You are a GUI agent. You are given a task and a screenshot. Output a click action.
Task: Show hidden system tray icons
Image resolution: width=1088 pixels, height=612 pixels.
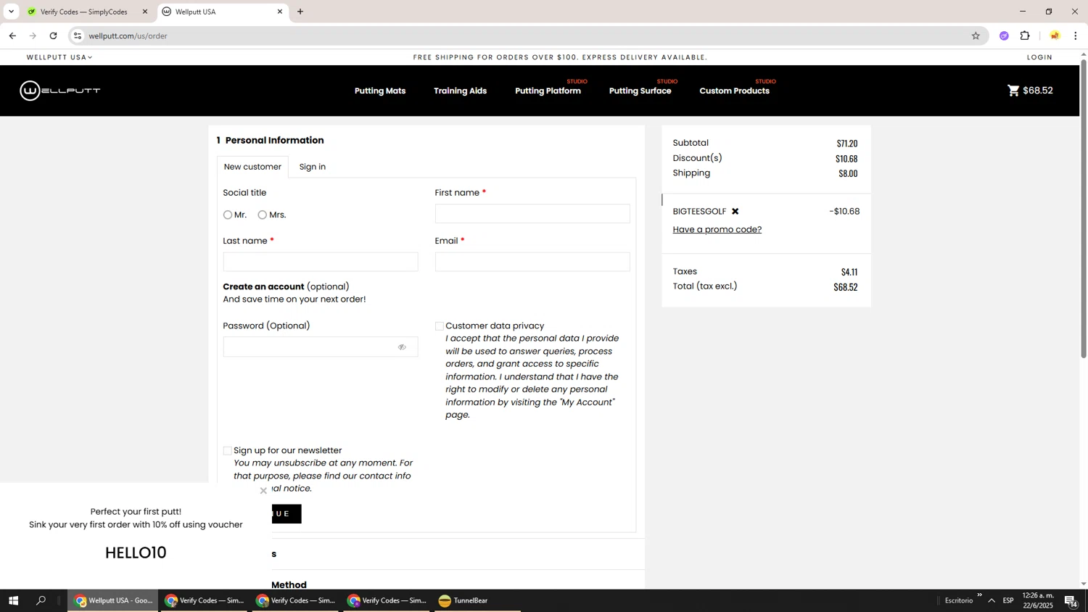(x=992, y=600)
